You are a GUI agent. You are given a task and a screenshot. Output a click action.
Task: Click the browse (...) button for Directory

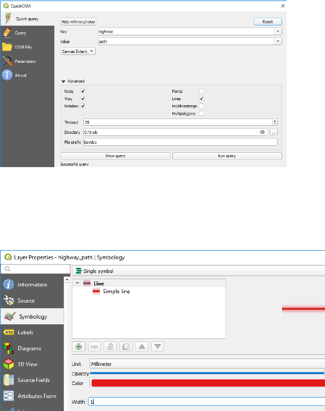[273, 132]
